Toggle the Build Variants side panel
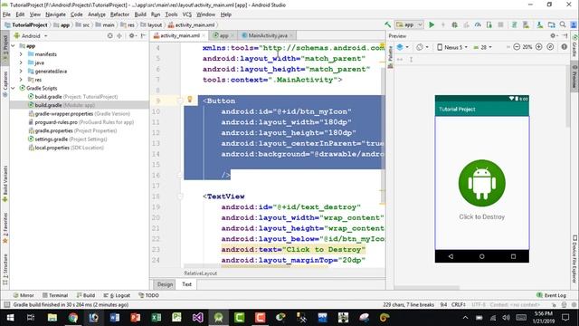The height and width of the screenshot is (326, 579). [5, 184]
